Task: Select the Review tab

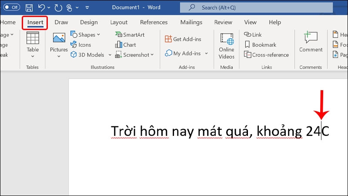Action: [x=223, y=22]
